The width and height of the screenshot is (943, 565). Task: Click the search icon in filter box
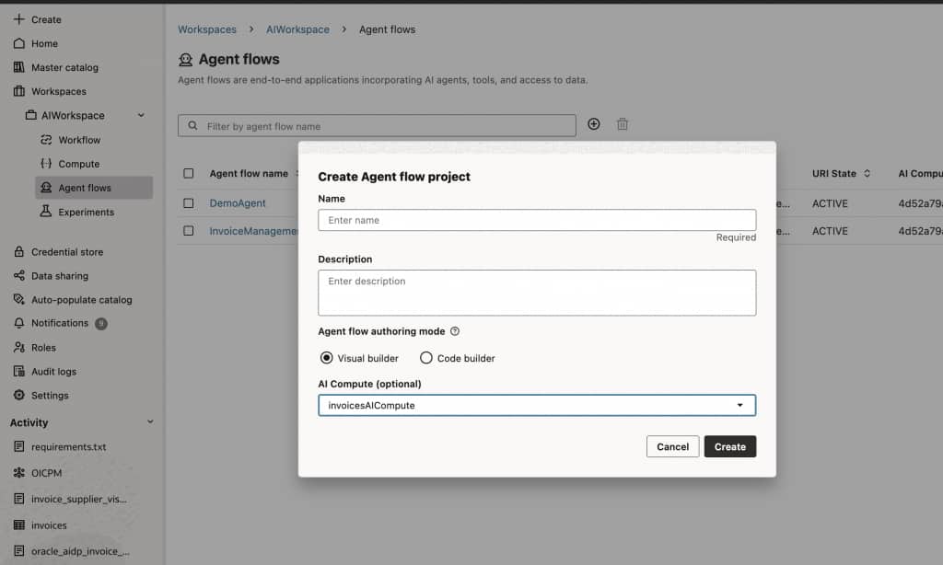[192, 126]
